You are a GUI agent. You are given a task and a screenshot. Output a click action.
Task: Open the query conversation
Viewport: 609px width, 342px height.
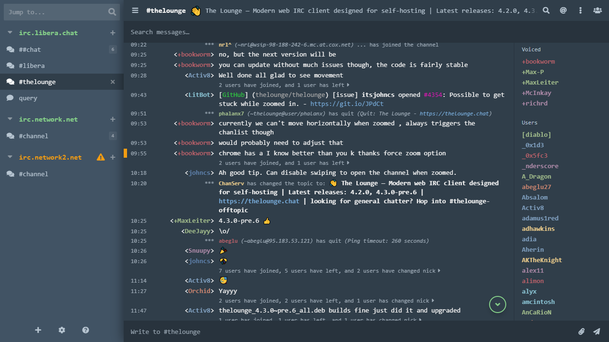(x=62, y=98)
